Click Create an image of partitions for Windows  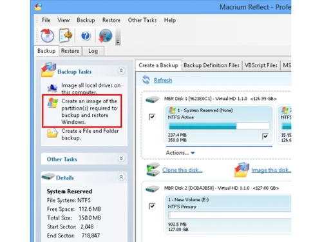90,112
